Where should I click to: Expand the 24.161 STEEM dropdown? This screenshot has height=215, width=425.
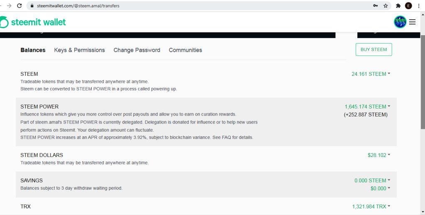[371, 74]
